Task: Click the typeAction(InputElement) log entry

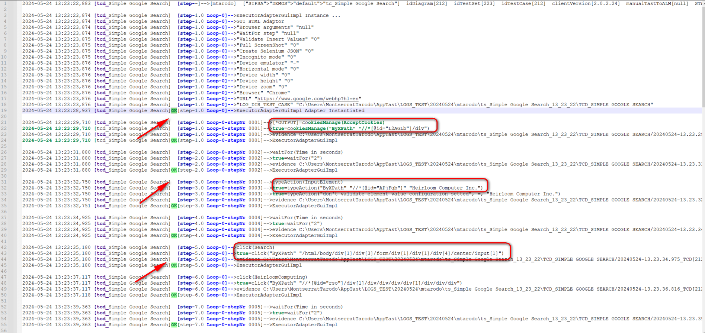Action: pyautogui.click(x=307, y=182)
